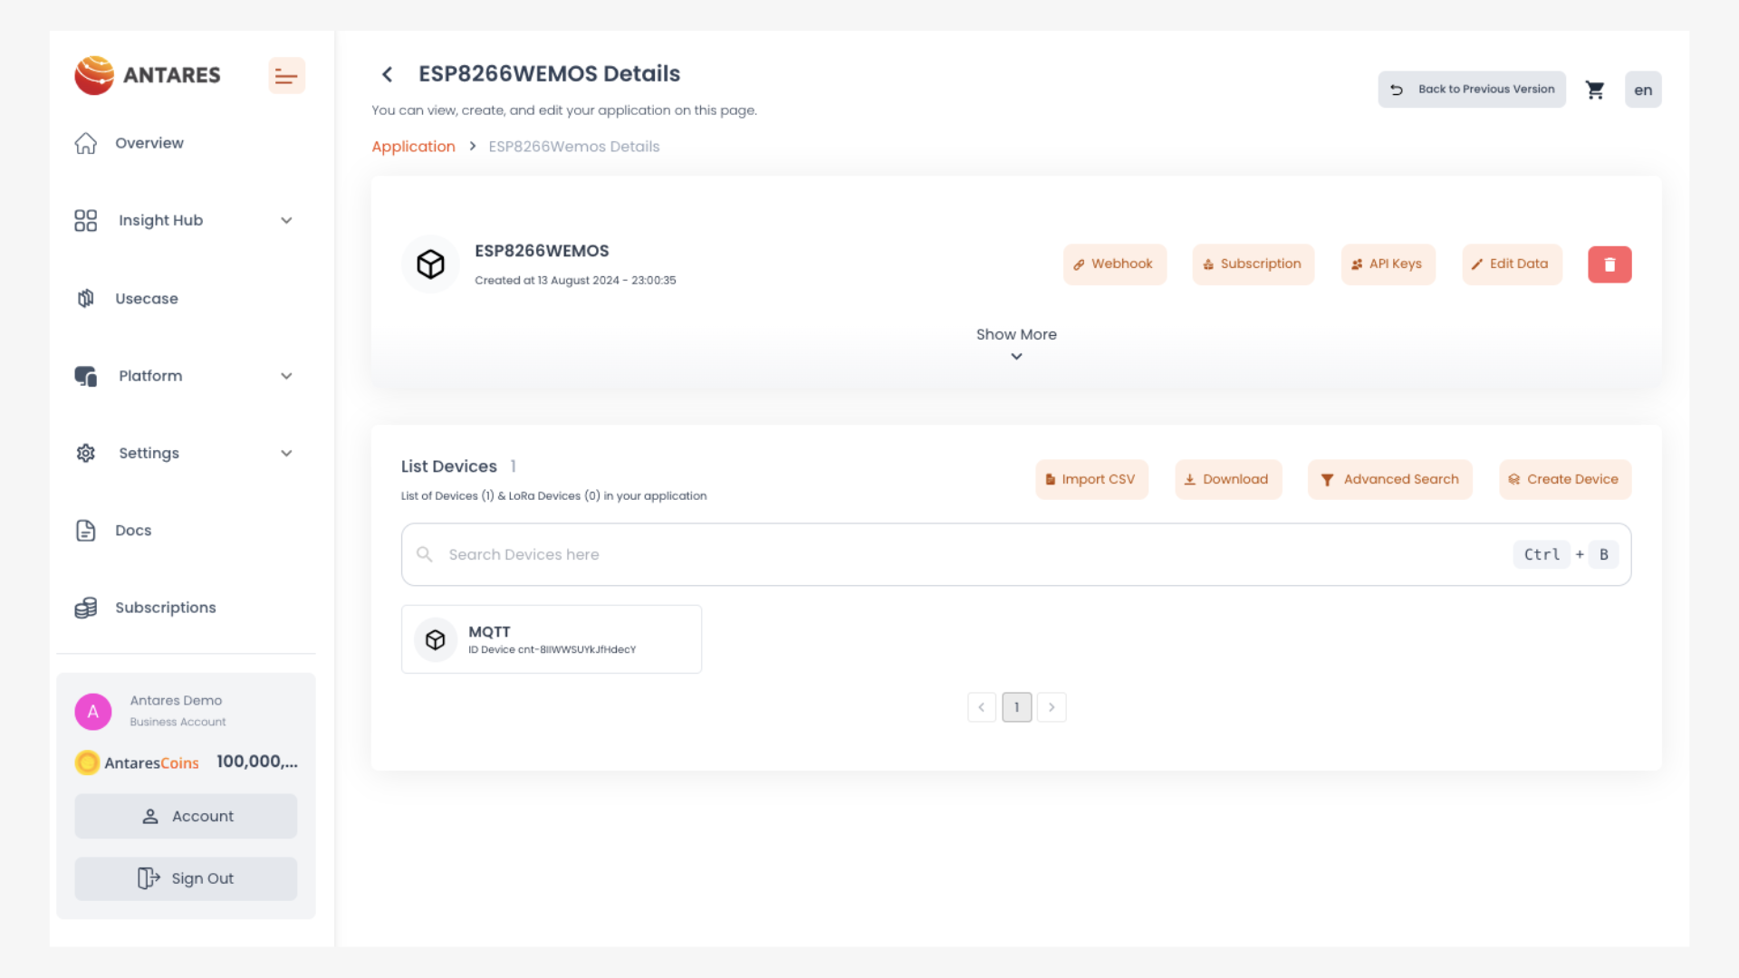Go back using the header arrow

click(387, 74)
